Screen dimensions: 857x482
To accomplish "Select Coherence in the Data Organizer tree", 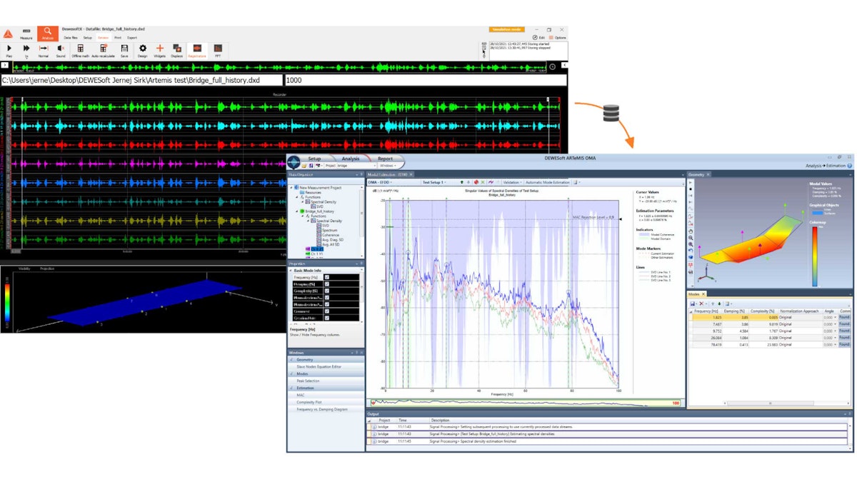I will (x=330, y=234).
